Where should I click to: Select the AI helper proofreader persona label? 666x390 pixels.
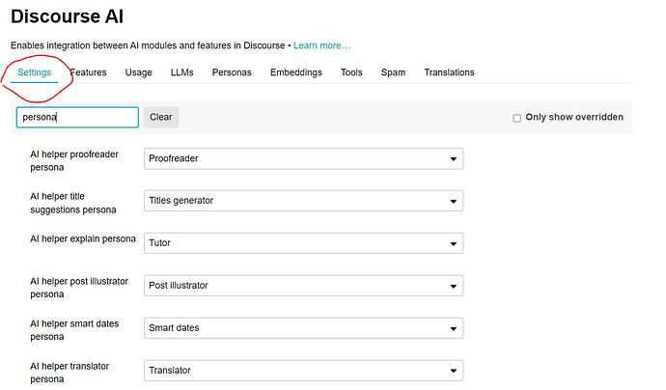(74, 160)
